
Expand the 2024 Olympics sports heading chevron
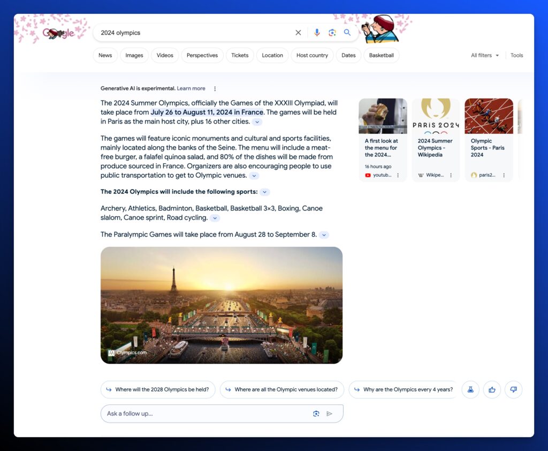pos(265,192)
